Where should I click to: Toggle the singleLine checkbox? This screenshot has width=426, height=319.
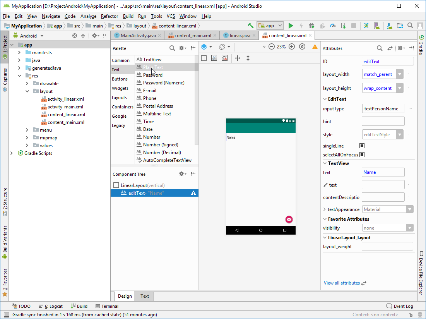pos(362,146)
